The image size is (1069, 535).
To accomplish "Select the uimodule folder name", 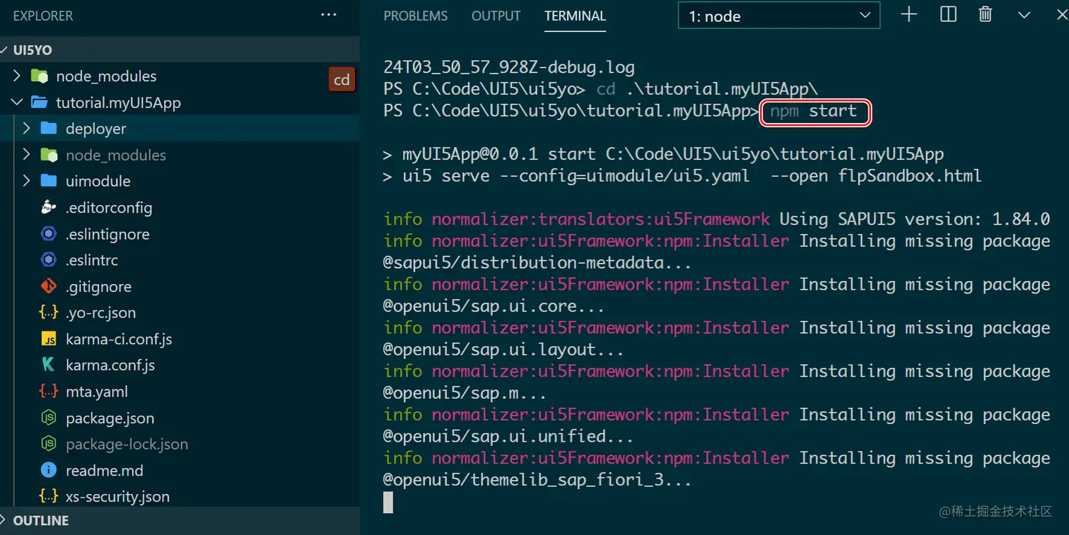I will point(98,181).
